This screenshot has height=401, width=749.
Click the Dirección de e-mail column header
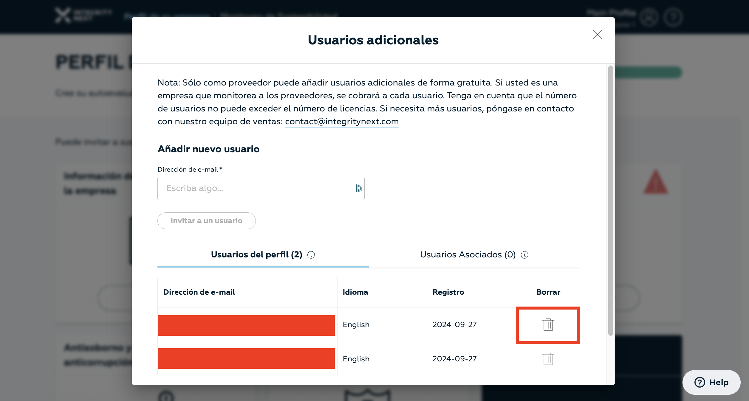(x=199, y=292)
